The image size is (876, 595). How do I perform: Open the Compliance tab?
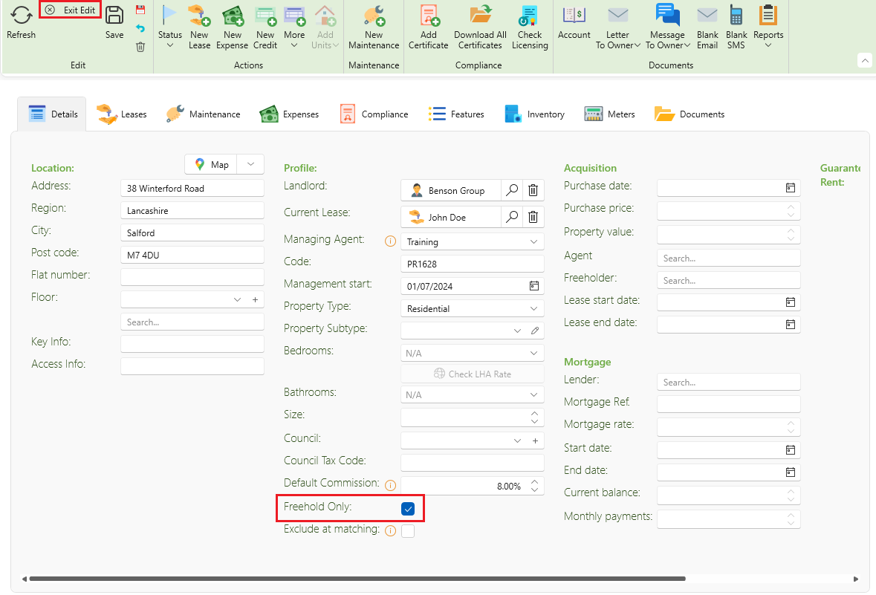pyautogui.click(x=374, y=114)
